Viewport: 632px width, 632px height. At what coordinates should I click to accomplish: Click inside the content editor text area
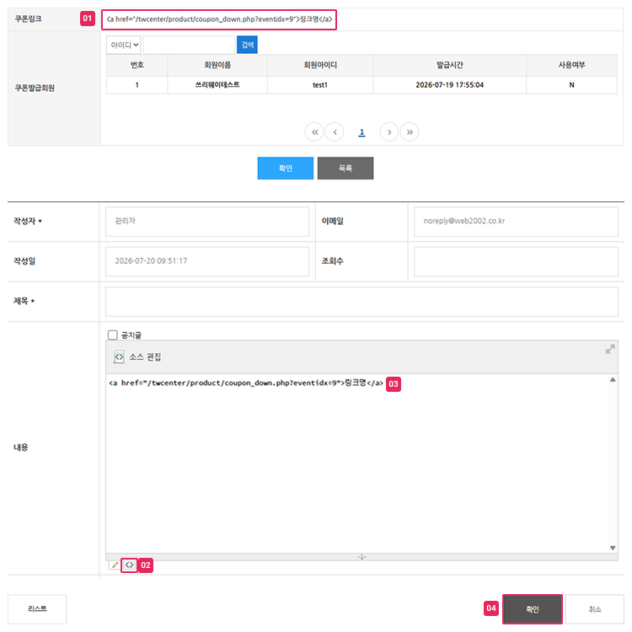click(x=358, y=463)
